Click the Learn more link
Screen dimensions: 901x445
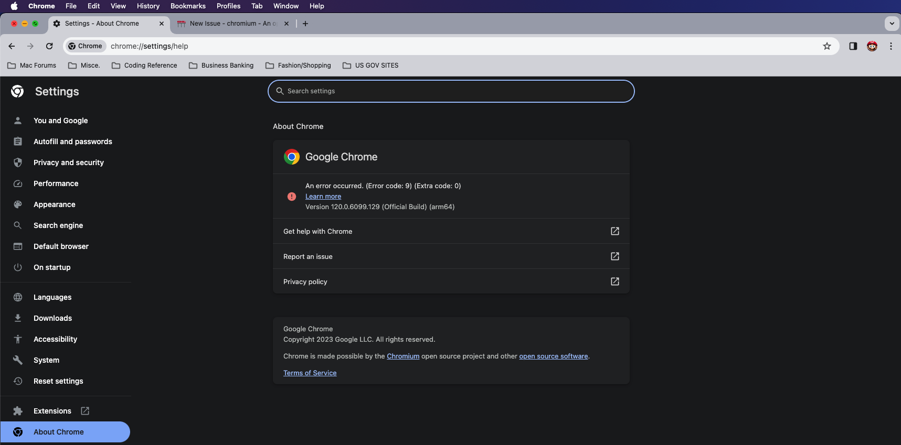coord(323,197)
